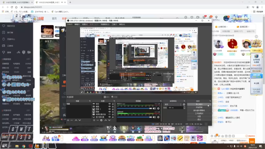Screen dimensions: 265x149
Task: Move scene up in the Scenes panel
Action: tap(76, 120)
